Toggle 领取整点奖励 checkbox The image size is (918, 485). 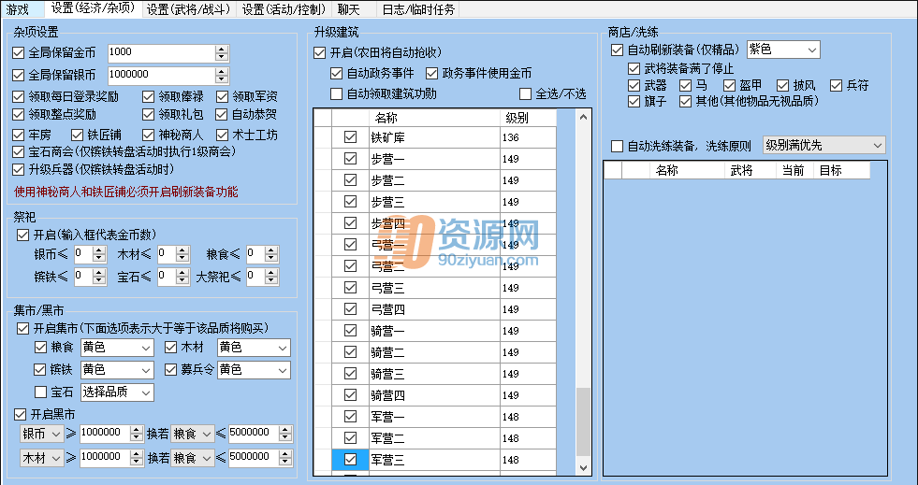[x=18, y=115]
